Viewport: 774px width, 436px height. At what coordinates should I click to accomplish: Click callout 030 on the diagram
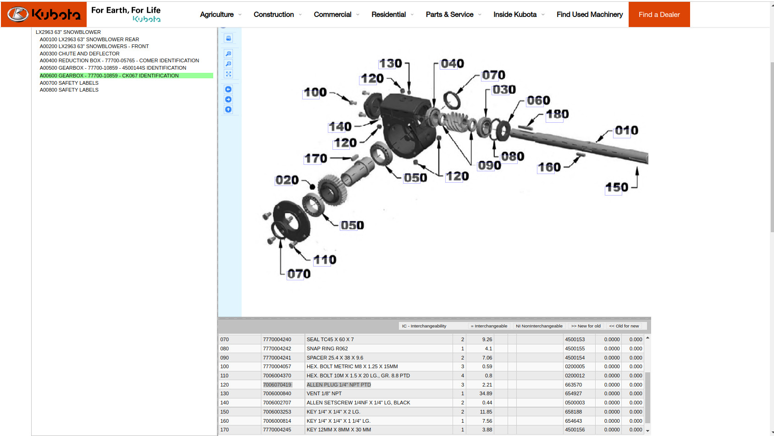504,90
